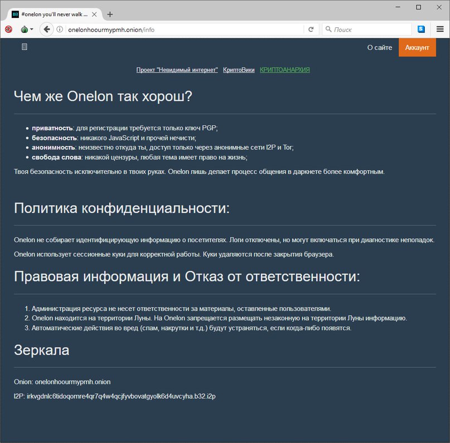
Task: Maximize the browser window
Action: (418, 7)
